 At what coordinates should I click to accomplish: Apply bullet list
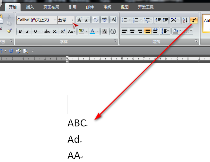point(125,20)
